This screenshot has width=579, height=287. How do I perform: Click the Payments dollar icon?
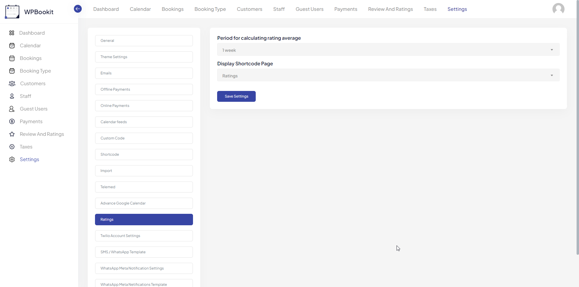(x=12, y=121)
